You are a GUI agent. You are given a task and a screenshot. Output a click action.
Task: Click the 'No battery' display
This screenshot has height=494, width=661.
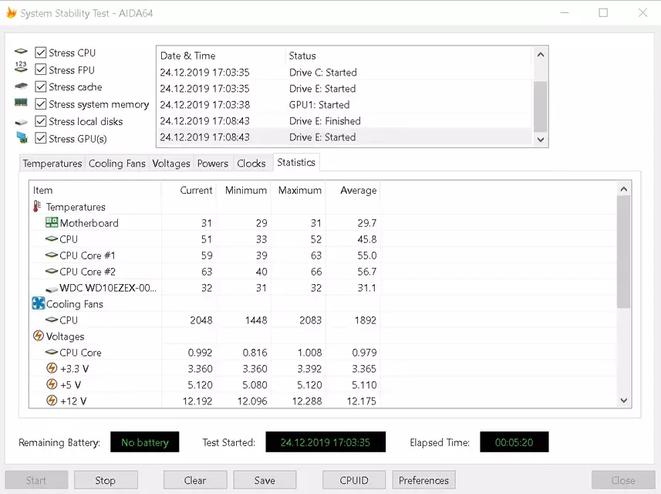[144, 442]
